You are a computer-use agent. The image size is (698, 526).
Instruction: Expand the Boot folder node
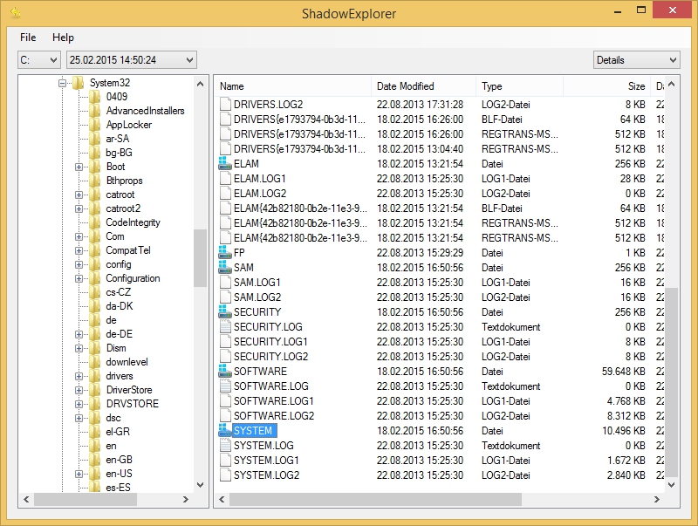click(x=79, y=167)
